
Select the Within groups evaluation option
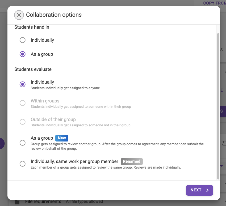(x=23, y=103)
